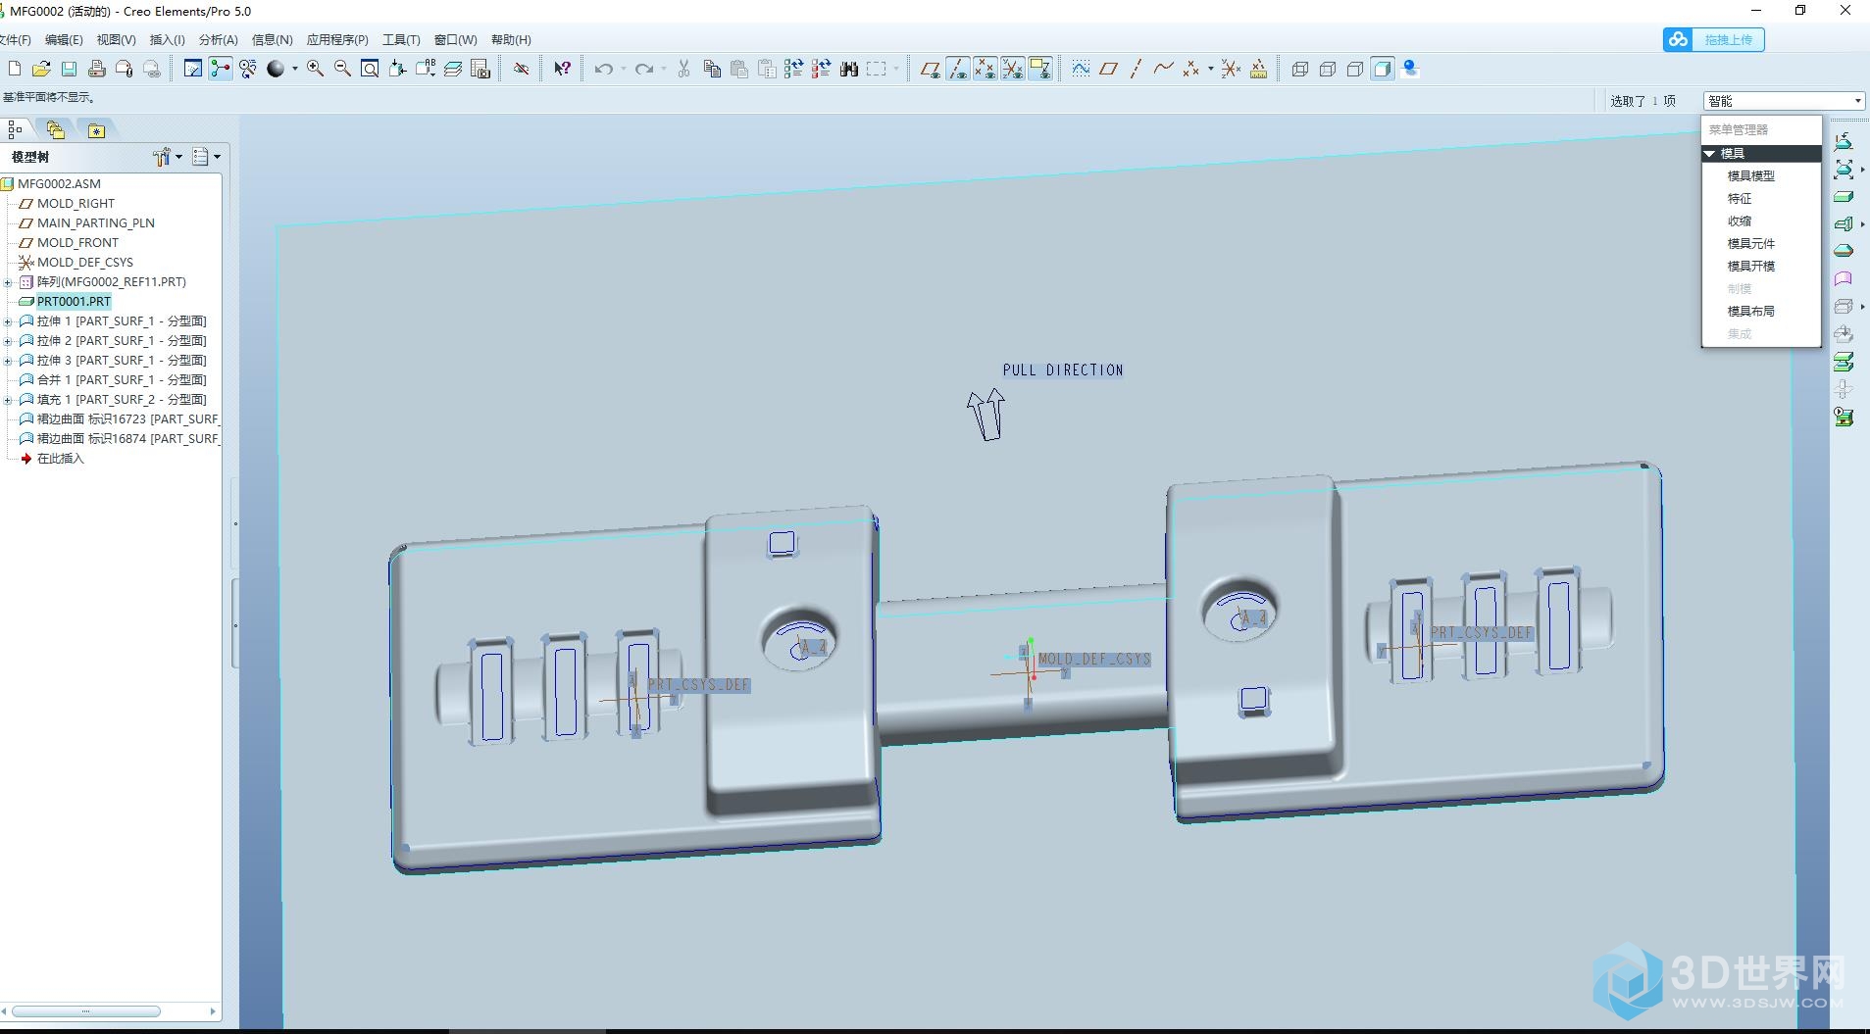Create a datum curve with the curve icon
Screen dimensions: 1870x1034
(x=1163, y=69)
